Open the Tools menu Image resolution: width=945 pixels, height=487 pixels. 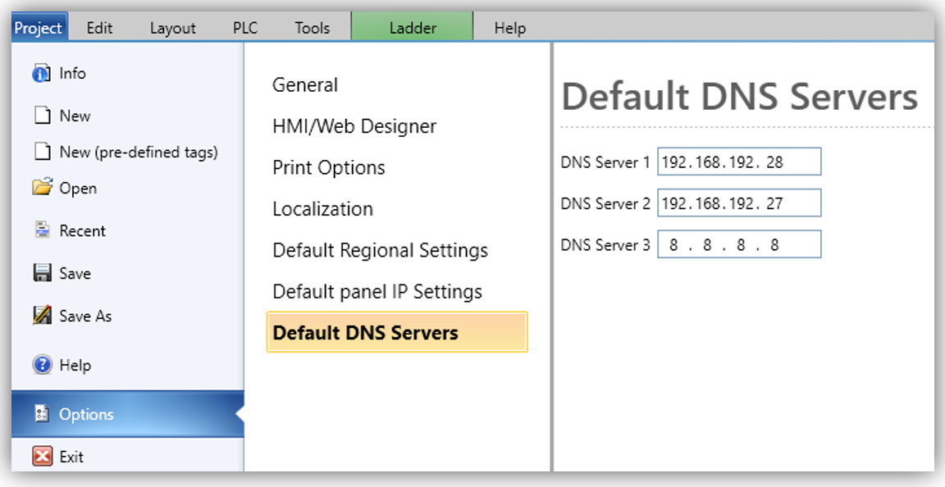[x=313, y=29]
